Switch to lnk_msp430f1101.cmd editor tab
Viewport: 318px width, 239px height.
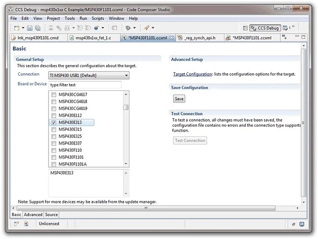[x=38, y=38]
